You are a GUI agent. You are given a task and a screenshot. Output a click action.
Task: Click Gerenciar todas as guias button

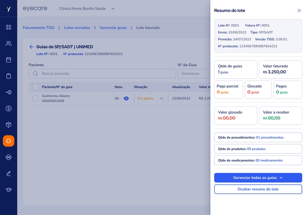(258, 178)
